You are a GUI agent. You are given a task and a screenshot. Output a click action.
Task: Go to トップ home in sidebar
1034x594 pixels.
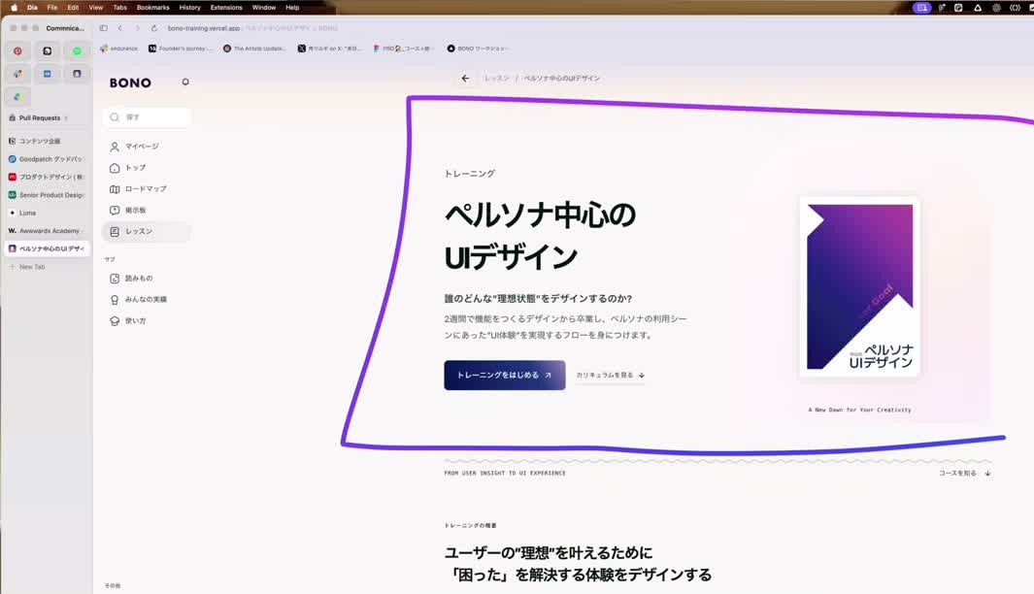(147, 168)
